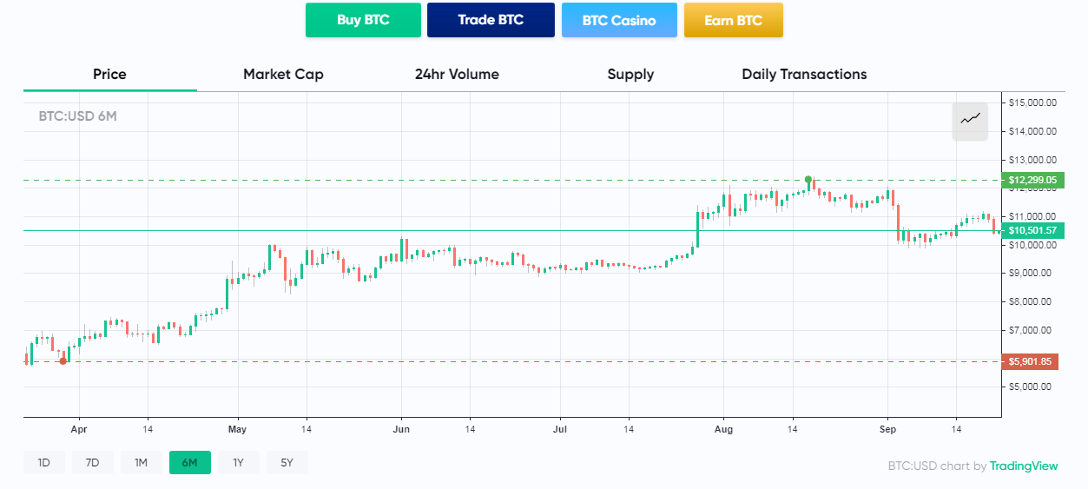Set the chart range to 1D

pos(43,463)
